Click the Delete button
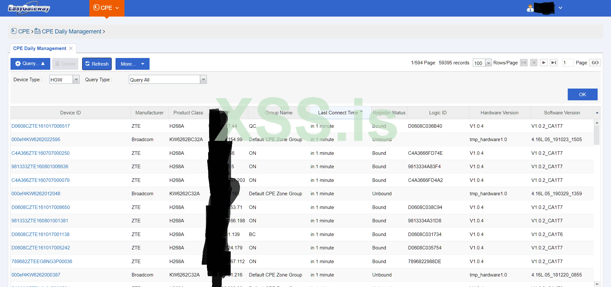Viewport: 611px width, 287px height. 65,64
